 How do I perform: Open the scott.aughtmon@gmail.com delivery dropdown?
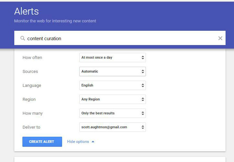(x=112, y=127)
